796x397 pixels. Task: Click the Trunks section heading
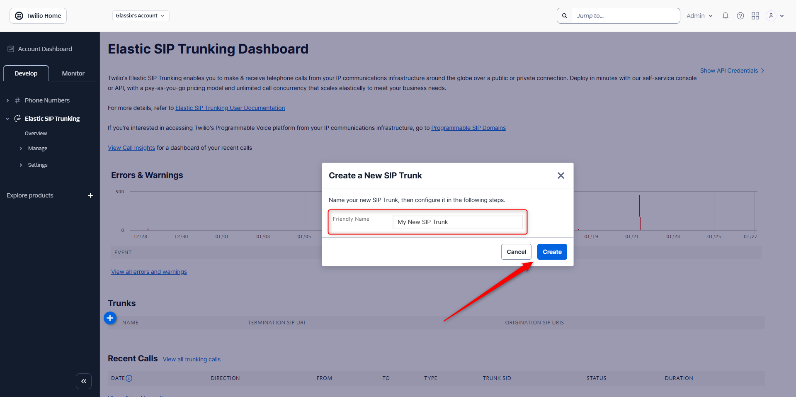[121, 303]
